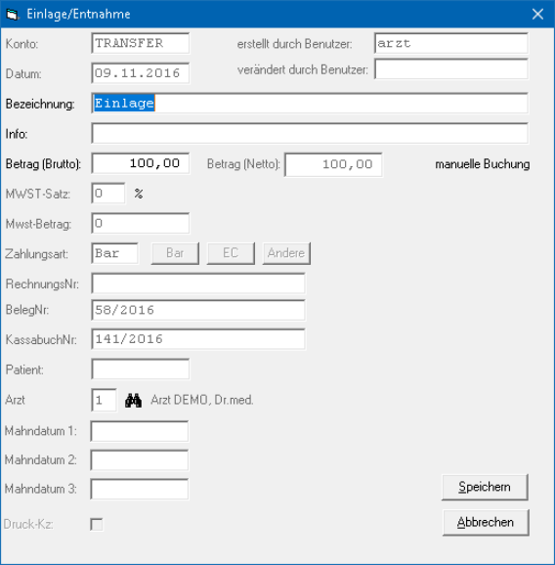Click the Betrag (Netto) amount field

pyautogui.click(x=333, y=164)
